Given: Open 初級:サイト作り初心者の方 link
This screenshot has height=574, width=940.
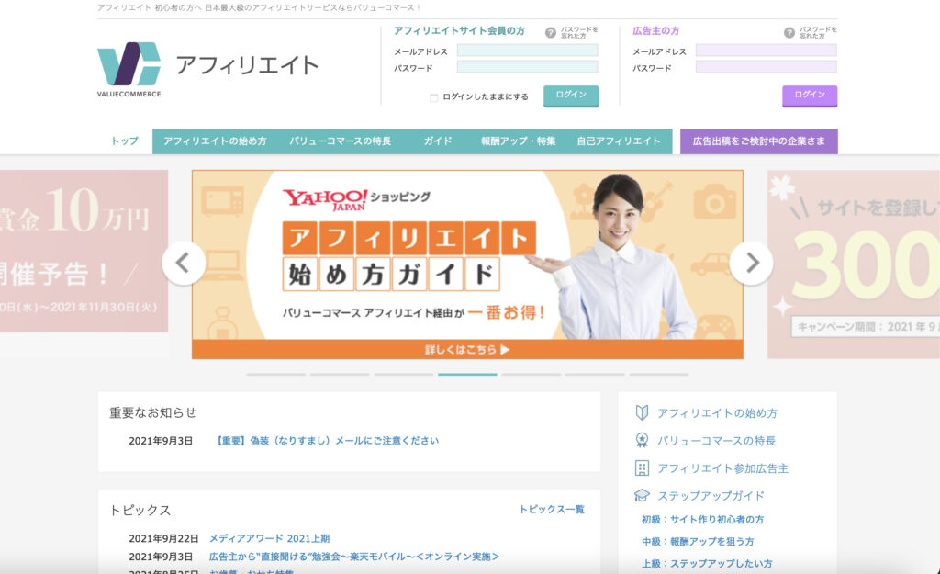Looking at the screenshot, I should [702, 520].
